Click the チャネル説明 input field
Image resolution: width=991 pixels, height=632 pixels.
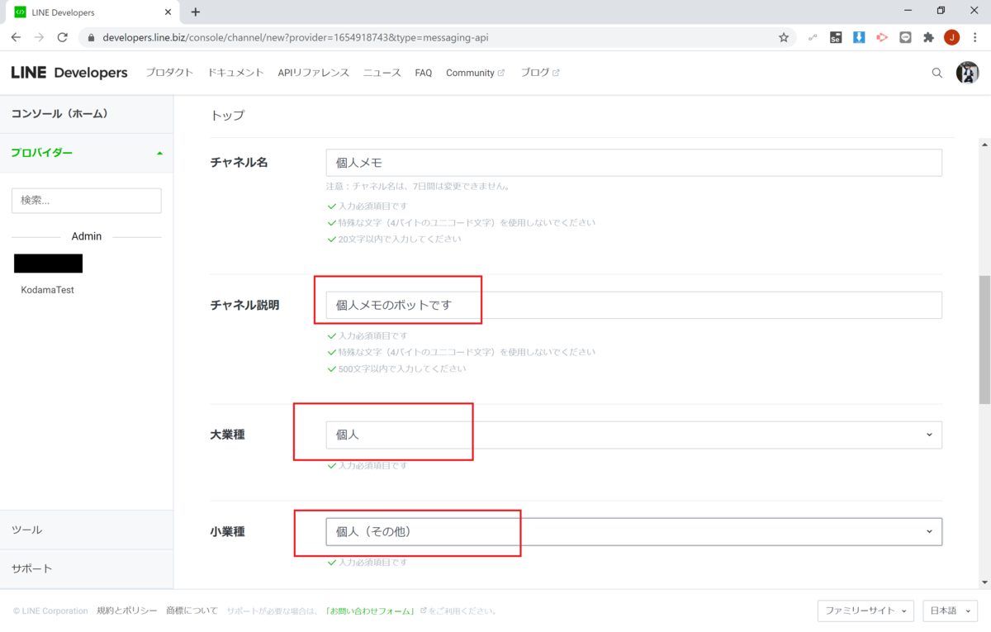coord(634,305)
